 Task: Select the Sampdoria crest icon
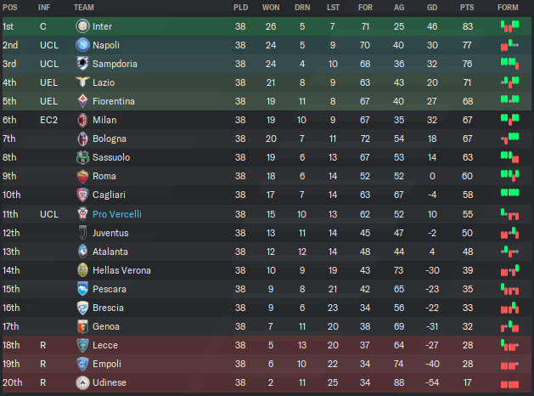click(x=82, y=64)
